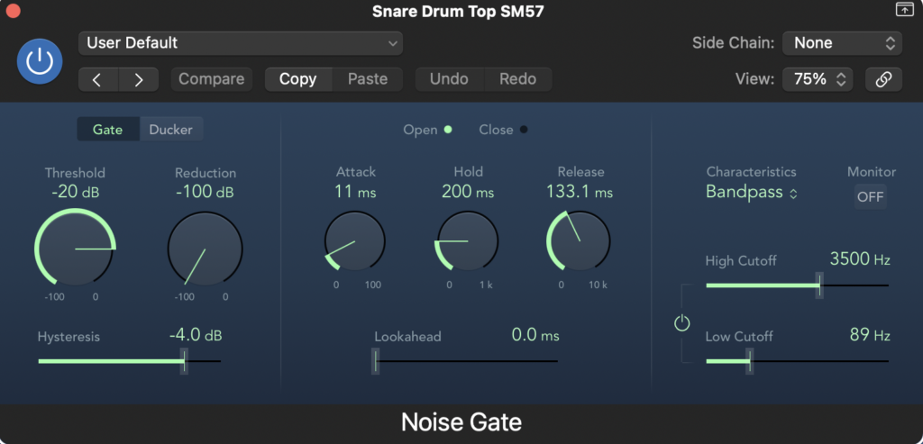Open the User Default preset dropdown
This screenshot has width=923, height=444.
pos(240,42)
